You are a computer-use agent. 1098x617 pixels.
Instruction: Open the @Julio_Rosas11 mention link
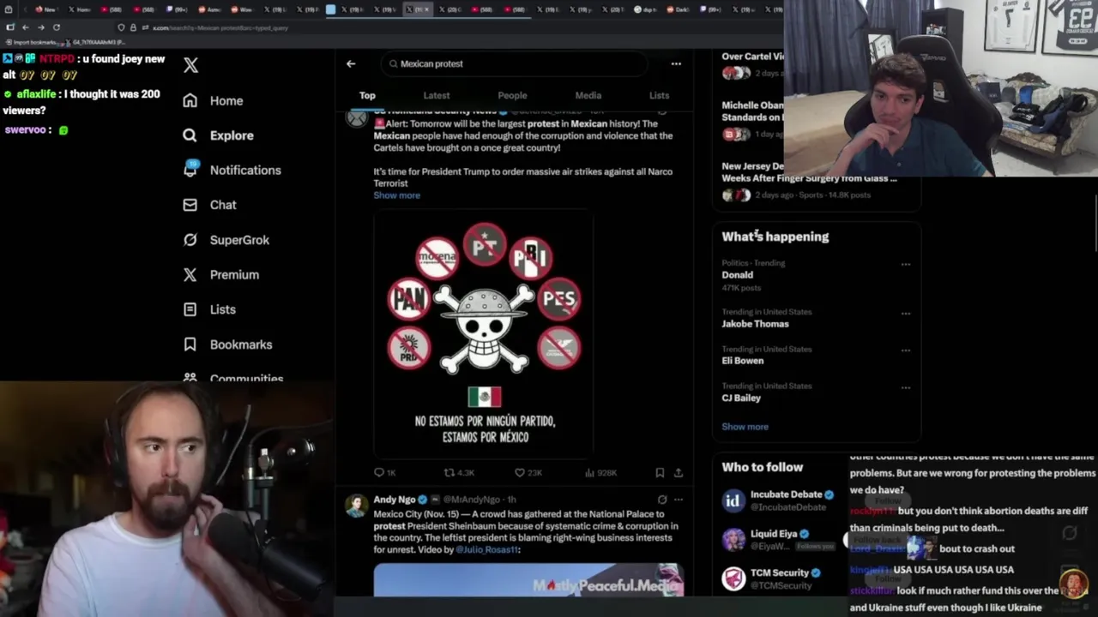pyautogui.click(x=487, y=549)
